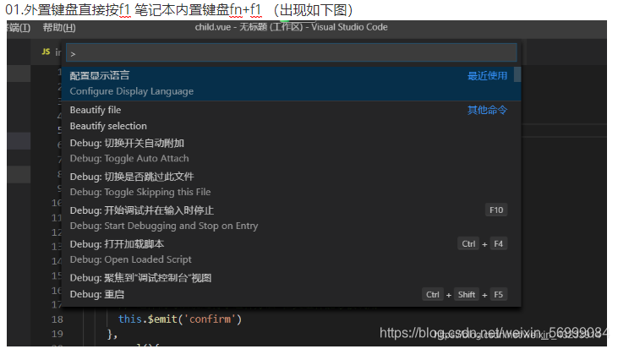This screenshot has height=349, width=618.
Task: Run the Beautify selection command
Action: tap(292, 126)
